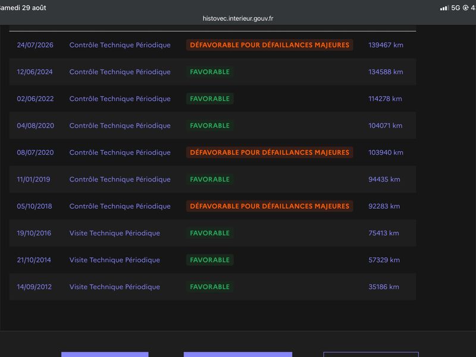The height and width of the screenshot is (357, 476).
Task: Select the mileage 35186 km
Action: pos(384,287)
